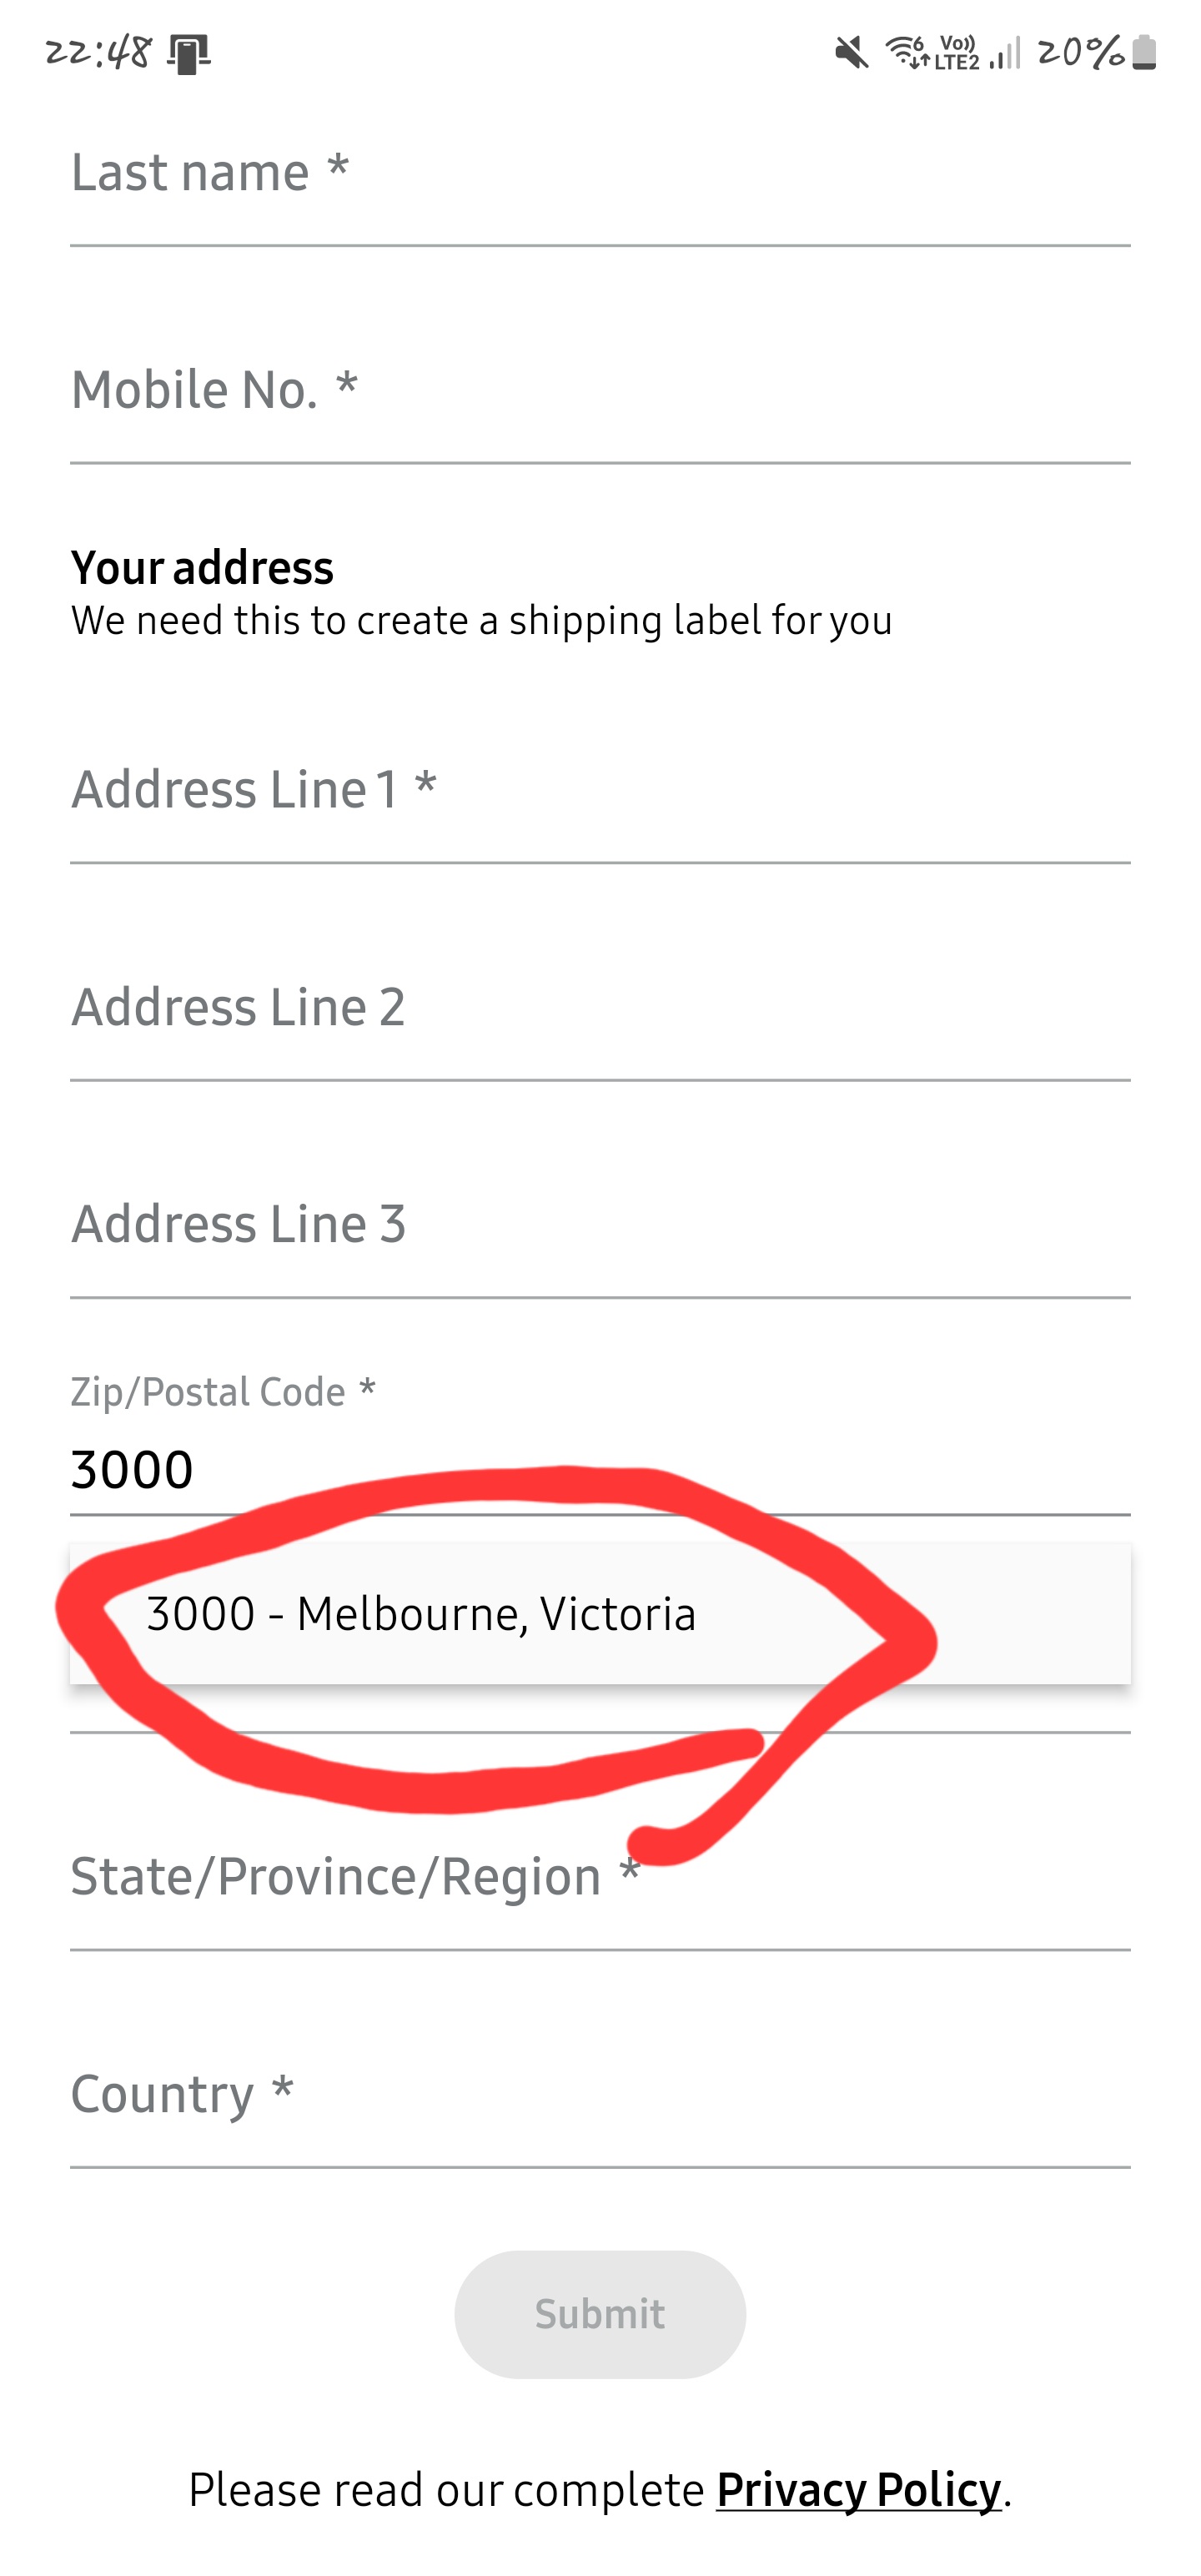Open the Country field
The width and height of the screenshot is (1201, 2576).
pyautogui.click(x=600, y=2096)
